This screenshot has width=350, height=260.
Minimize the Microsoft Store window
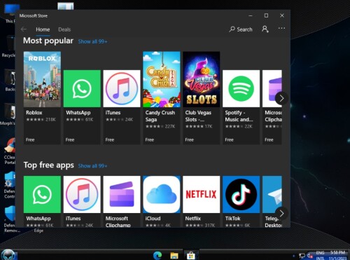tap(251, 15)
